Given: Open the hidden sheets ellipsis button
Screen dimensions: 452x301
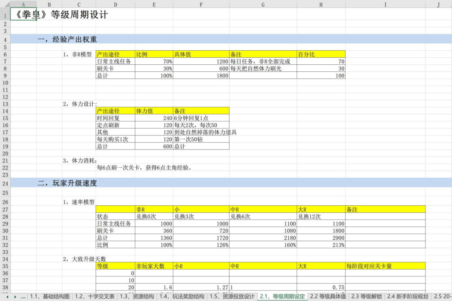Looking at the screenshot, I should click(23, 297).
